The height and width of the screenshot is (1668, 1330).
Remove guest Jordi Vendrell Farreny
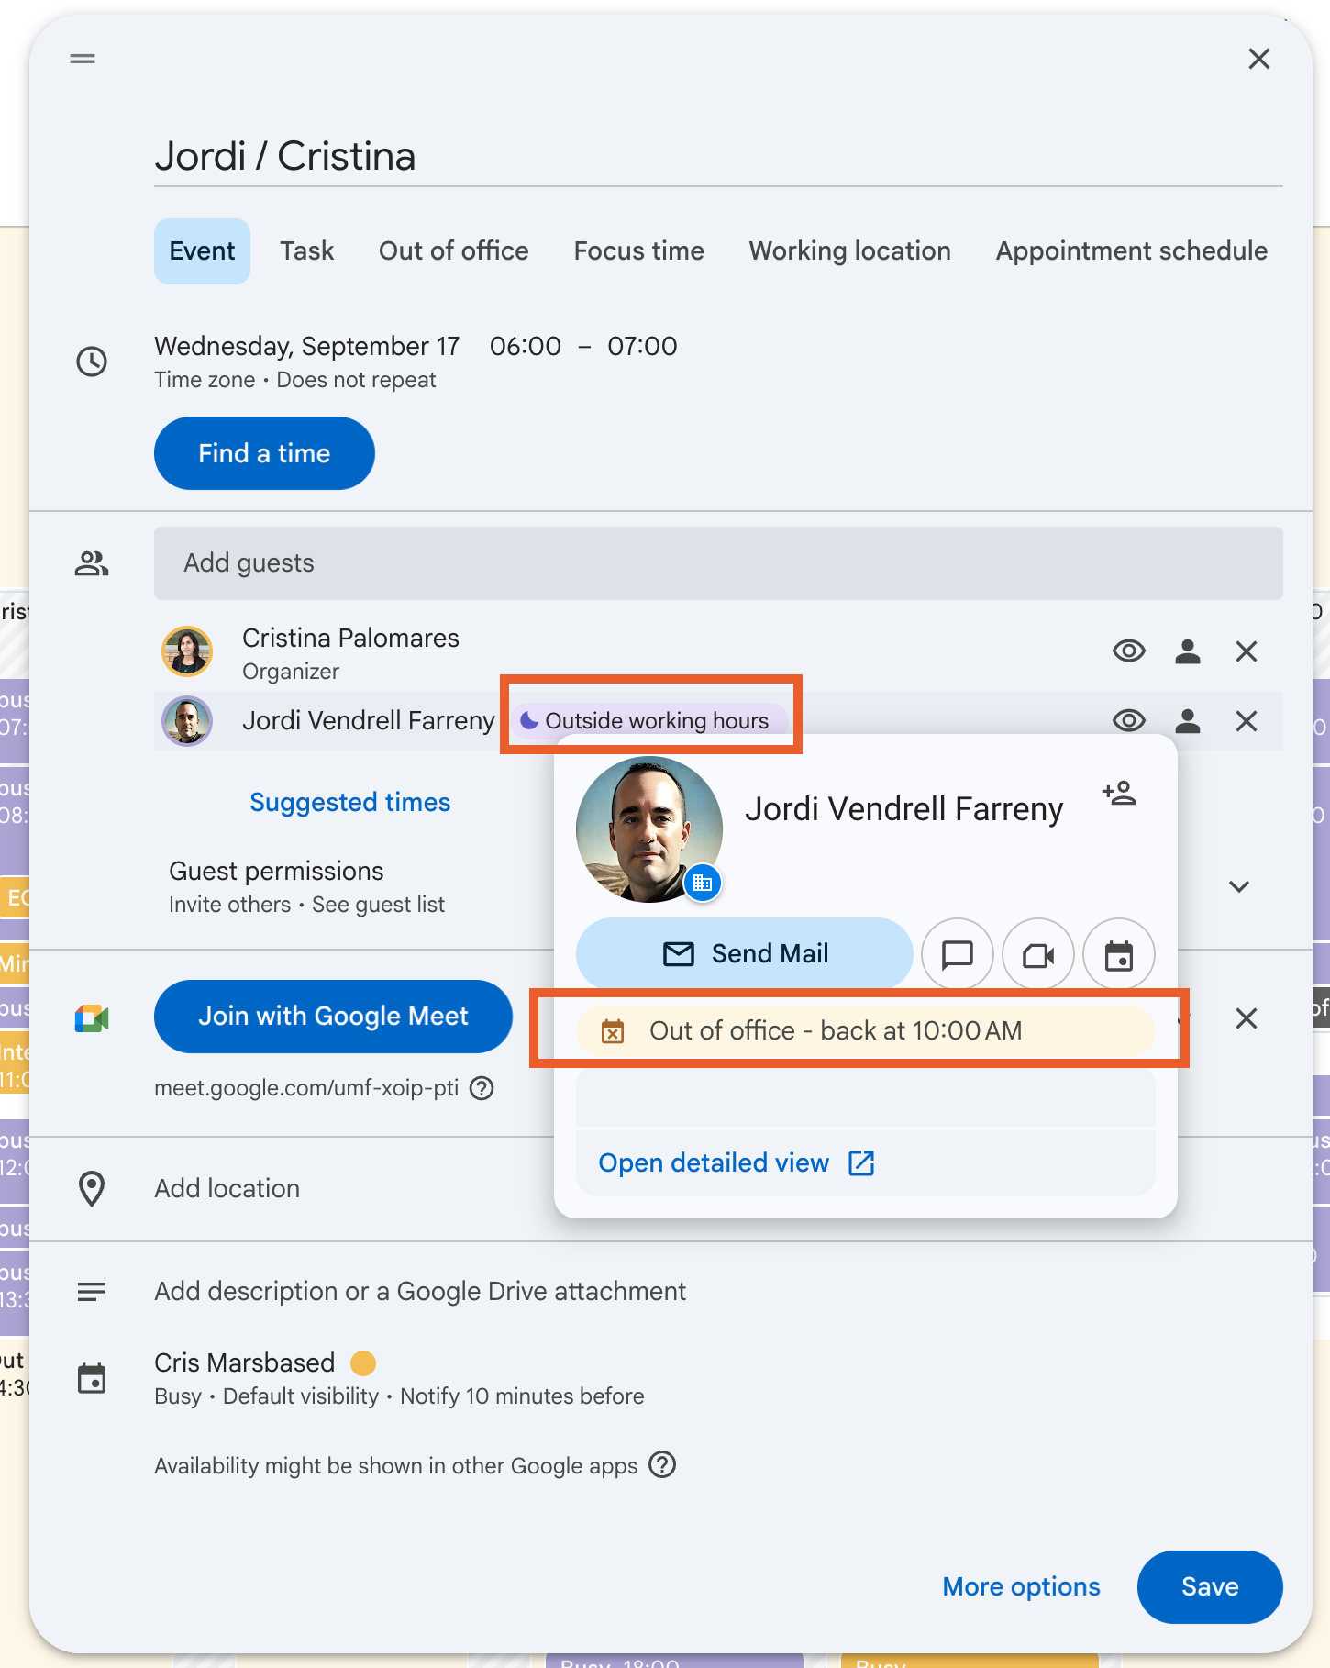pos(1246,721)
